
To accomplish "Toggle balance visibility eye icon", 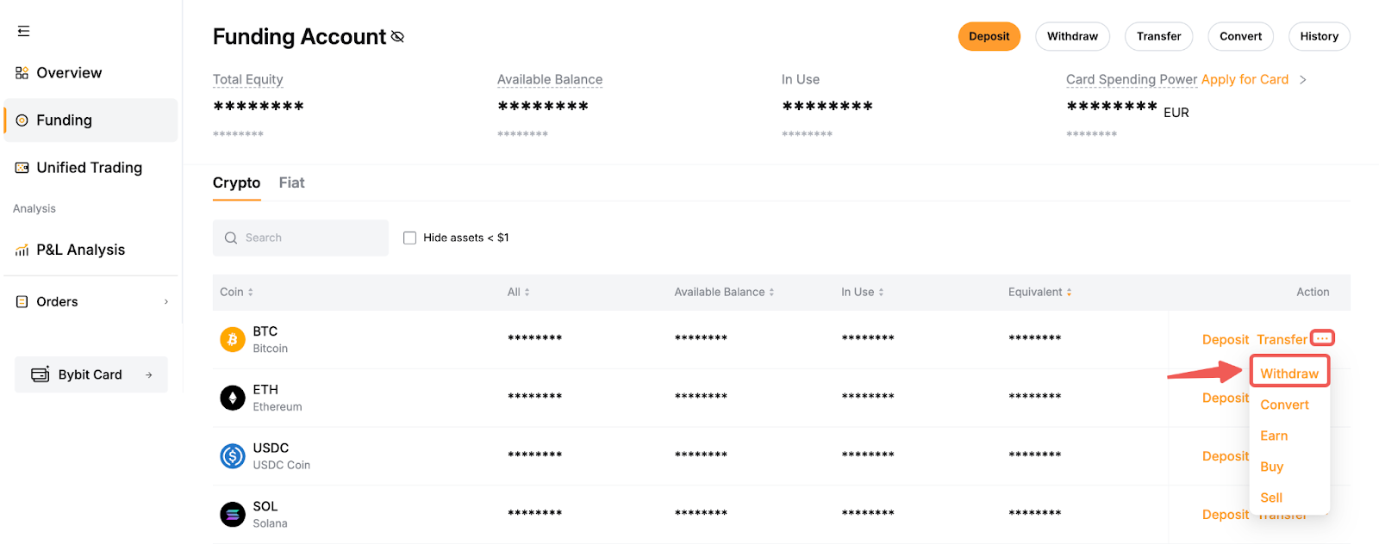I will (397, 37).
